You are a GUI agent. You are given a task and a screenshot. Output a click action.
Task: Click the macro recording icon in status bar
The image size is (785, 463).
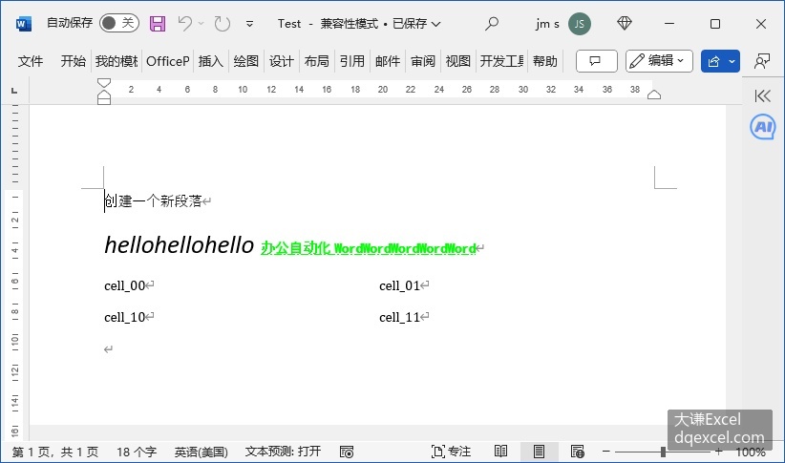[x=347, y=452]
